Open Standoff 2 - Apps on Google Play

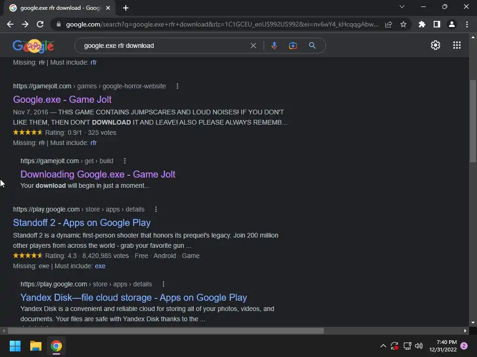(82, 223)
